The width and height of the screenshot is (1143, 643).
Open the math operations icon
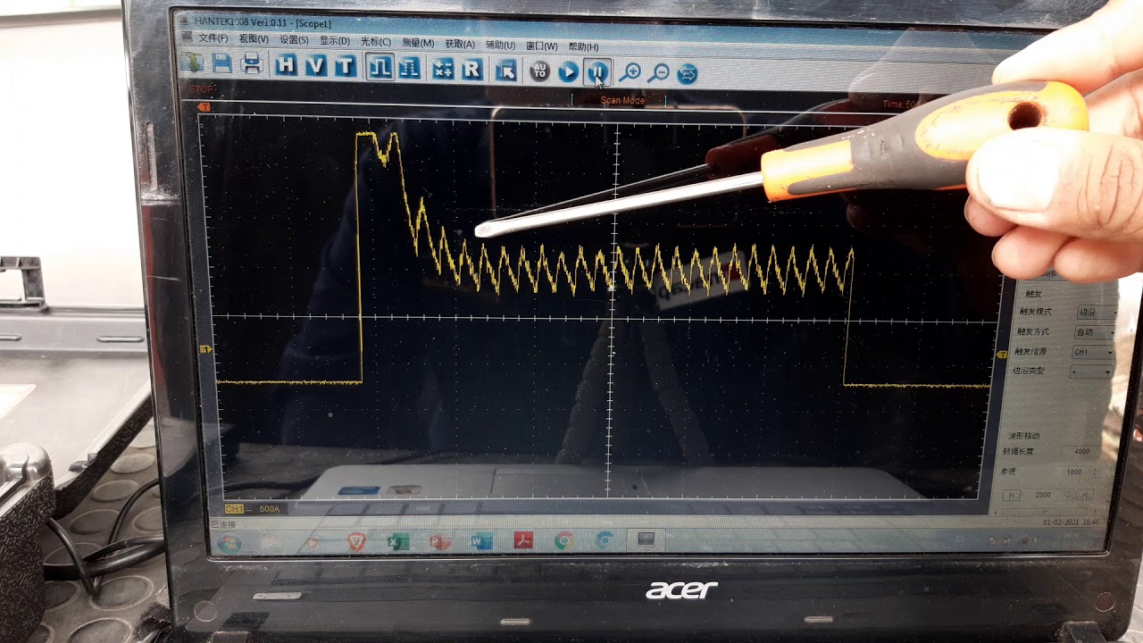click(x=443, y=69)
